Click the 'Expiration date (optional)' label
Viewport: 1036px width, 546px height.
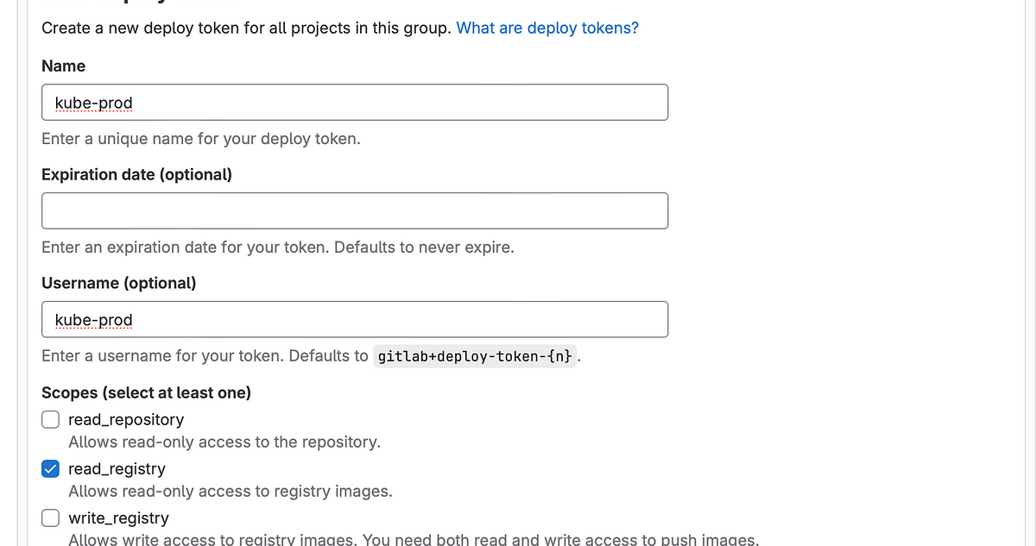click(x=136, y=174)
